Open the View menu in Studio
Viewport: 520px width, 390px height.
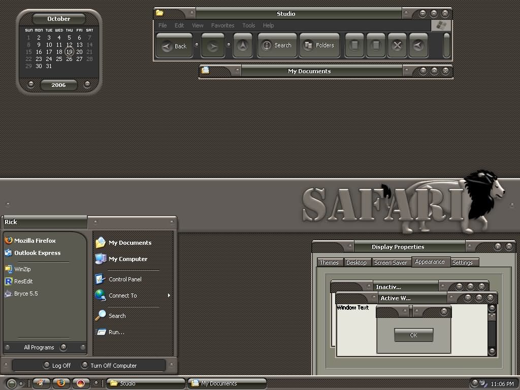click(198, 25)
